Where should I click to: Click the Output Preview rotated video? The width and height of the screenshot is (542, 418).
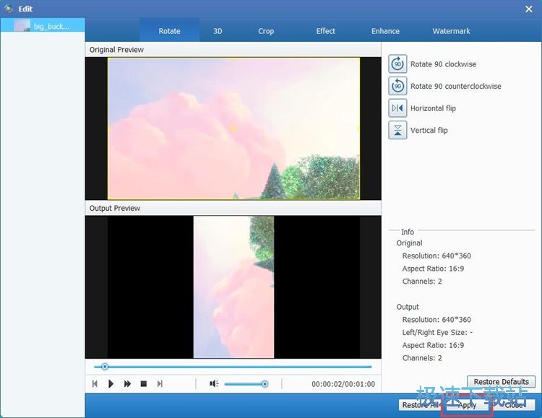pos(233,287)
